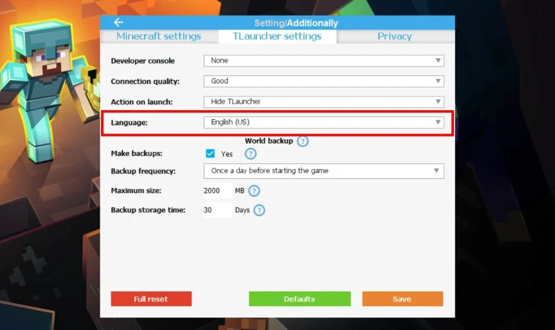Click the Backup storage time field showing 30
Image resolution: width=555 pixels, height=330 pixels.
pyautogui.click(x=217, y=210)
